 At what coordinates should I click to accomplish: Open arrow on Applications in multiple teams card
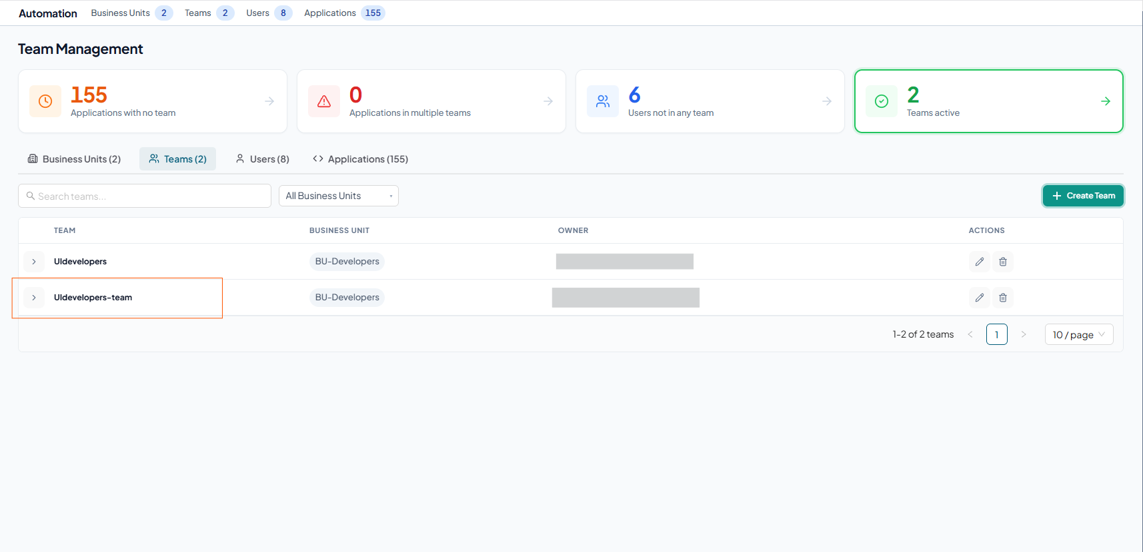pyautogui.click(x=548, y=101)
